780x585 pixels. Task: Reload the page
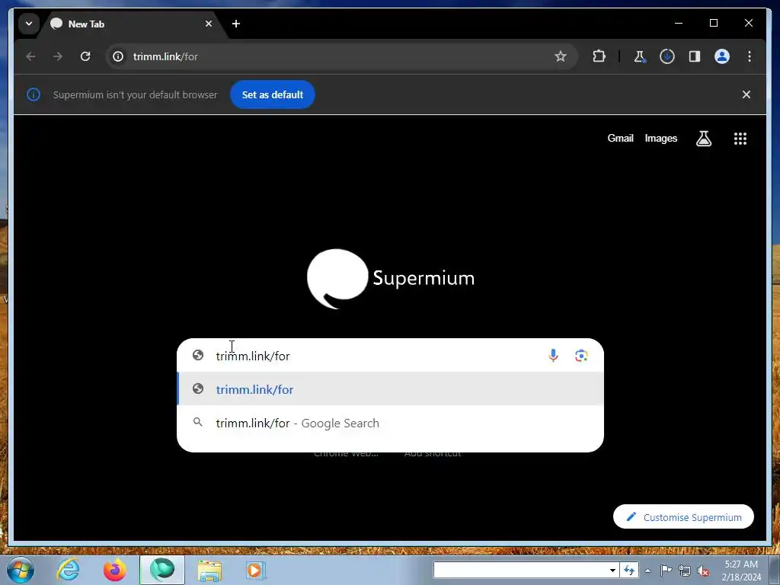[85, 56]
